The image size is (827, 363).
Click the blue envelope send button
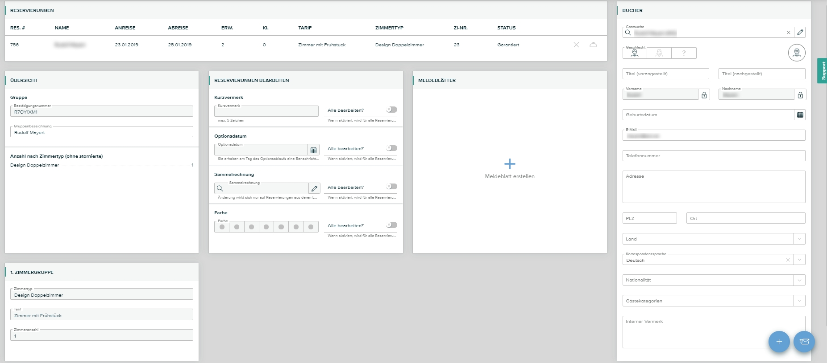pyautogui.click(x=804, y=342)
